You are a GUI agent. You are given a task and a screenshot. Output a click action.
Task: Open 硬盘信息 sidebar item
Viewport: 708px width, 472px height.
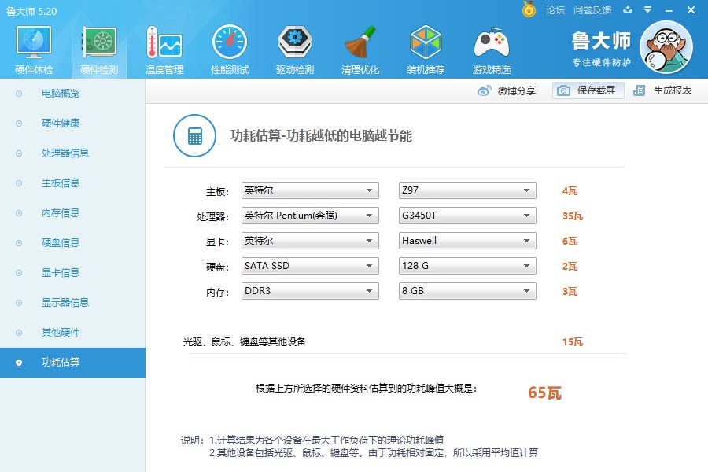click(61, 242)
